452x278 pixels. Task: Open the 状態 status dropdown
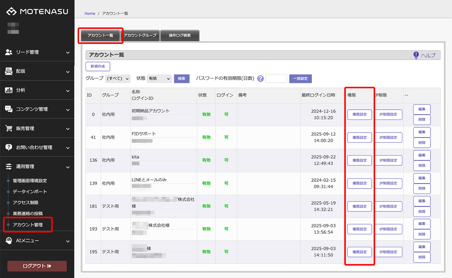click(159, 79)
